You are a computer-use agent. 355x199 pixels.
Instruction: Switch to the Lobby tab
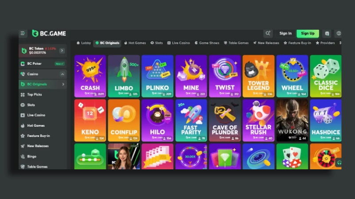(x=83, y=43)
